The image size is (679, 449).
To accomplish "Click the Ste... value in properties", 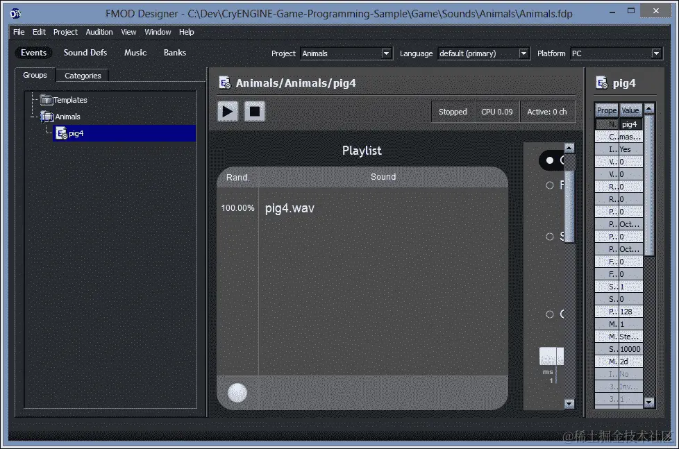I will pyautogui.click(x=630, y=337).
